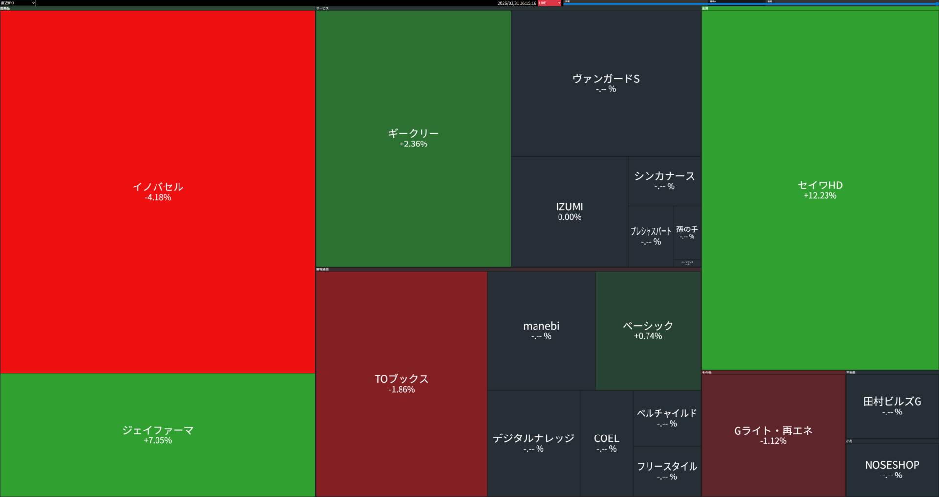
Task: Open the red LIVE mode dropdown
Action: tap(550, 3)
